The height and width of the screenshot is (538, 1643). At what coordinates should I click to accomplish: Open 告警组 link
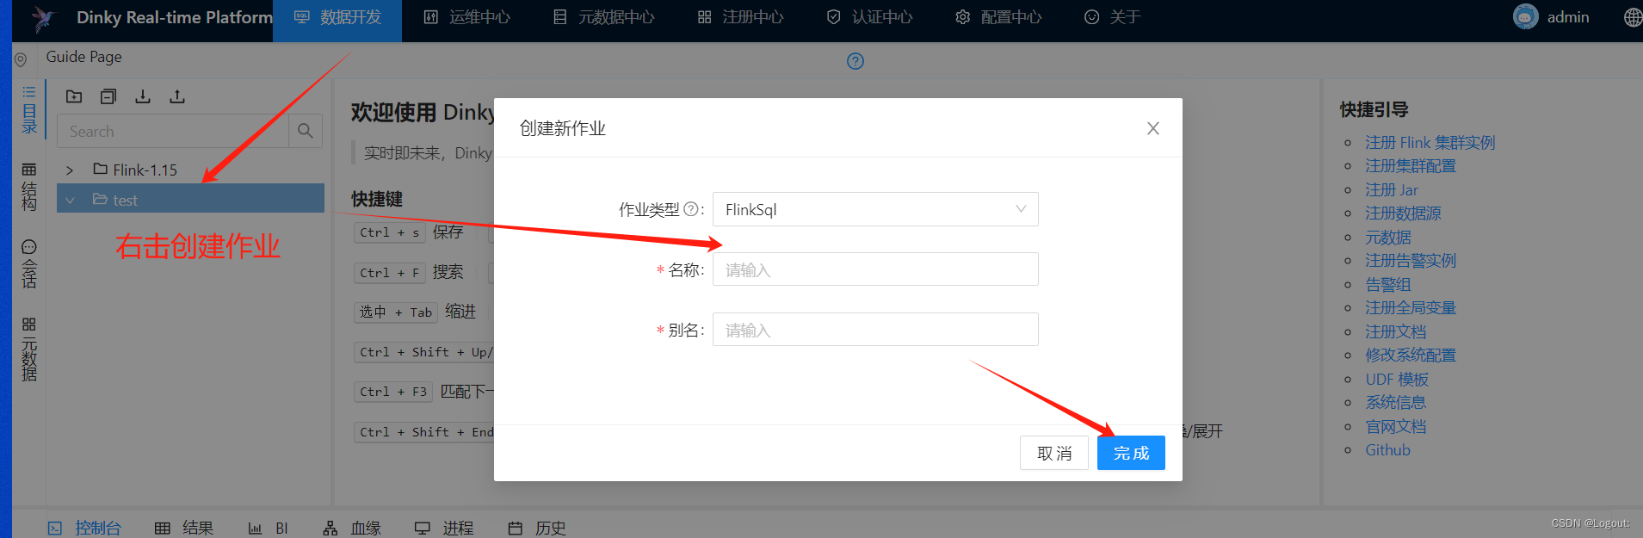(x=1387, y=284)
